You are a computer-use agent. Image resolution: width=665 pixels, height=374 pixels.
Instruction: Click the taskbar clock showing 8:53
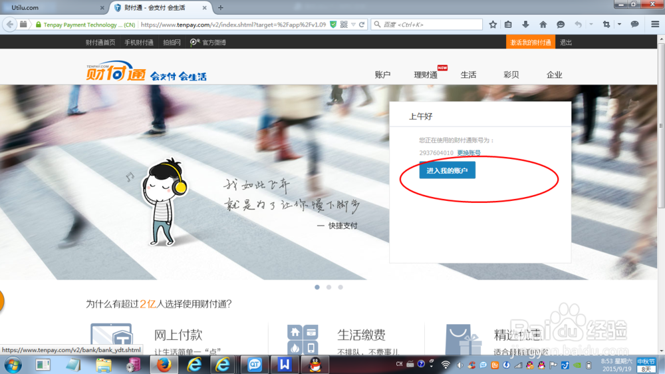[x=618, y=365]
